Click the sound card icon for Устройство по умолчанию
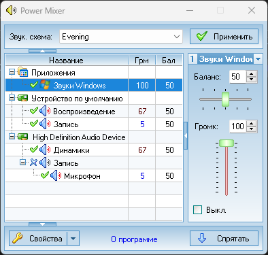The image size is (268, 255). pyautogui.click(x=22, y=98)
